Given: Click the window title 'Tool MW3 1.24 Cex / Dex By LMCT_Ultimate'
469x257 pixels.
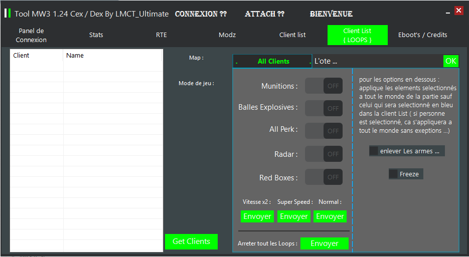Looking at the screenshot, I should tap(91, 14).
